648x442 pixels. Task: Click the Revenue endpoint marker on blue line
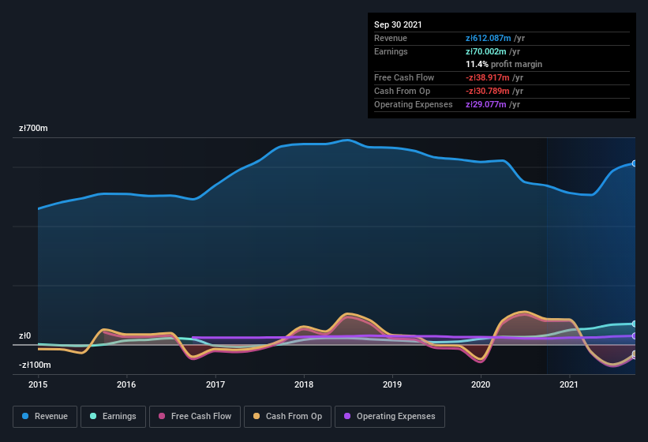(635, 163)
